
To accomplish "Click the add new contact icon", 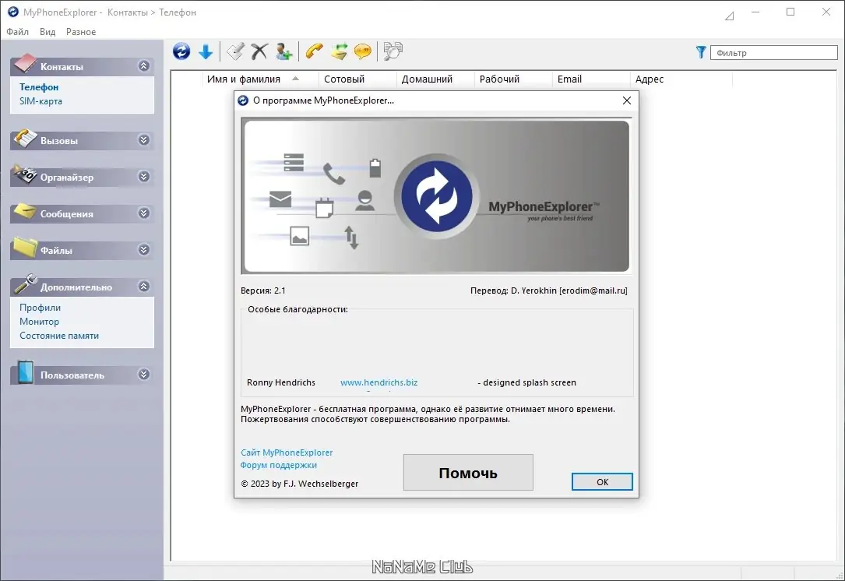I will 283,51.
